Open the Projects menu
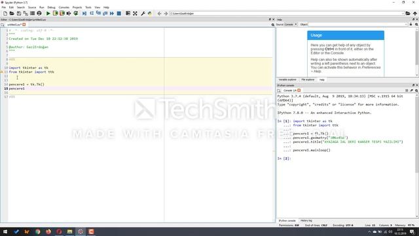Viewport: 419px width, 236px height. [77, 7]
